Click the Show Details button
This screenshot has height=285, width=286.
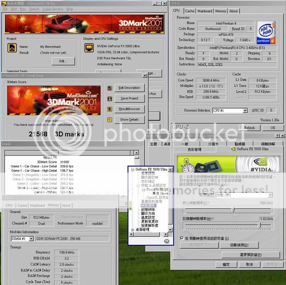[x=129, y=120]
